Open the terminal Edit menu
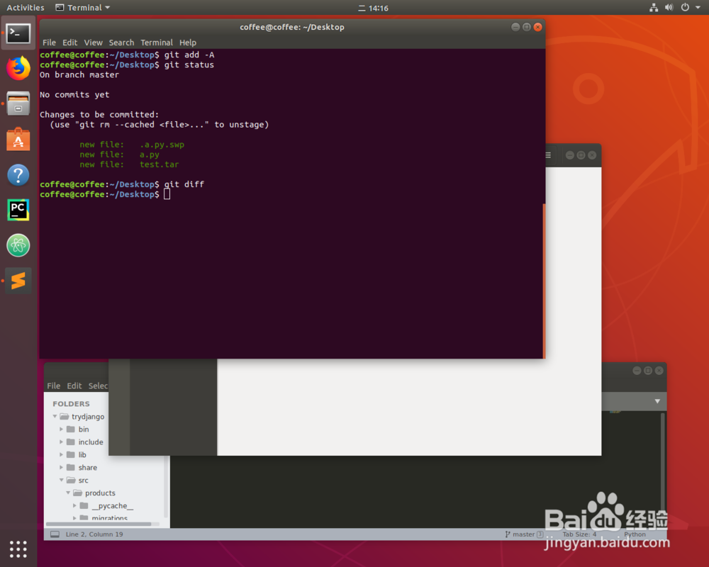 click(69, 43)
